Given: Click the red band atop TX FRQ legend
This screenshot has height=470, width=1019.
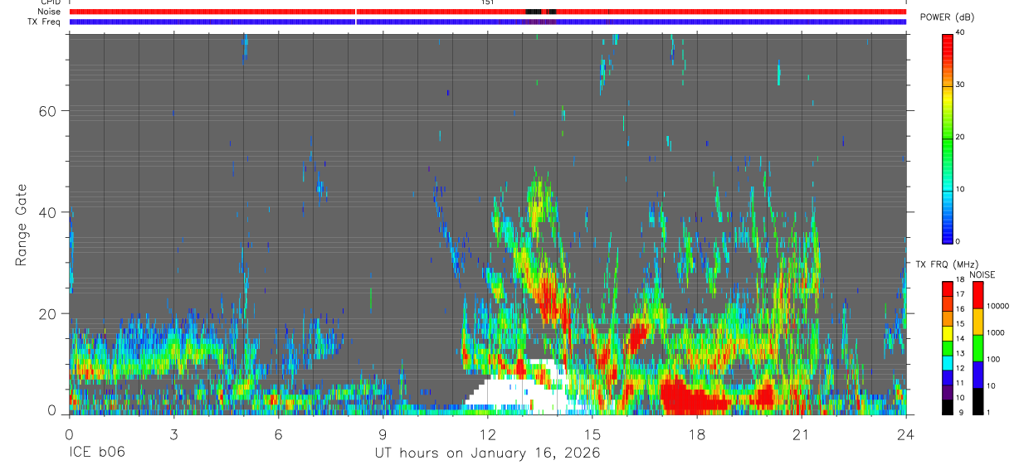Looking at the screenshot, I should coord(948,289).
